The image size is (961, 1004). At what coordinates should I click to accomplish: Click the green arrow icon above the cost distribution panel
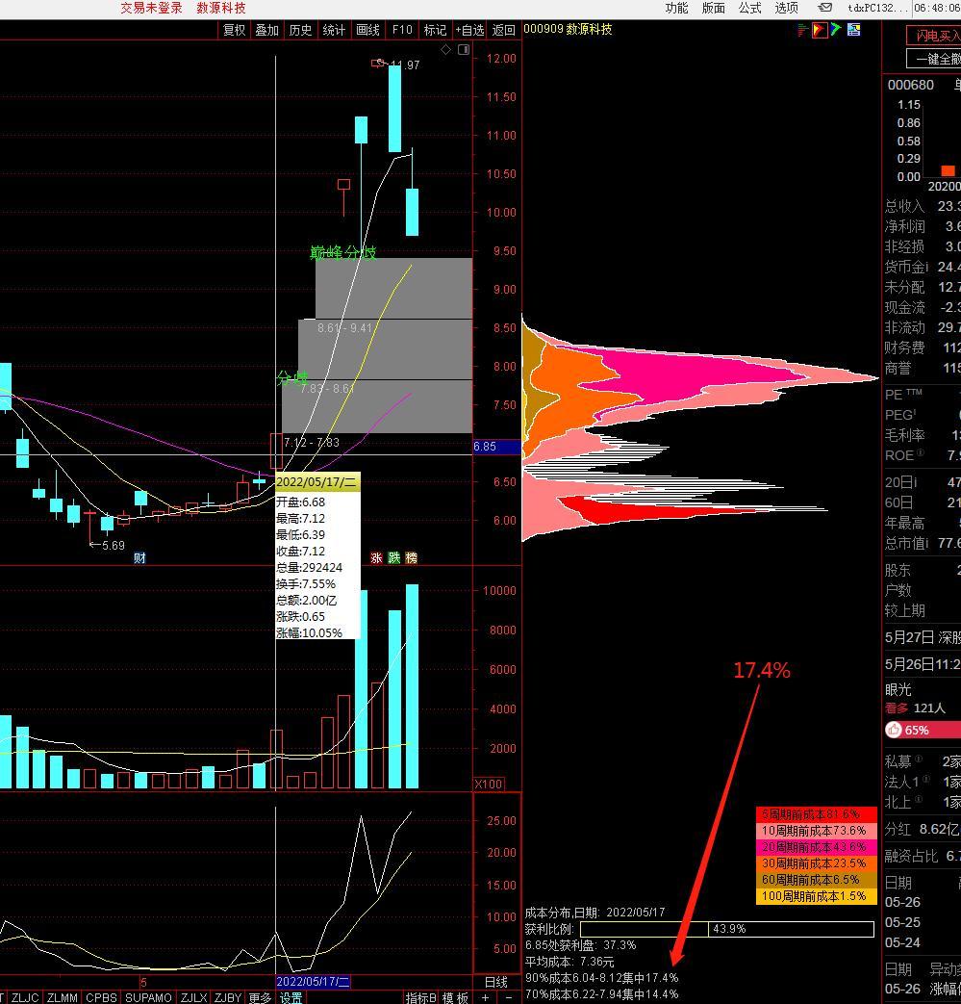pos(836,30)
